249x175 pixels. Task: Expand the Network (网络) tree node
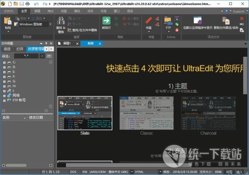(x=4, y=96)
